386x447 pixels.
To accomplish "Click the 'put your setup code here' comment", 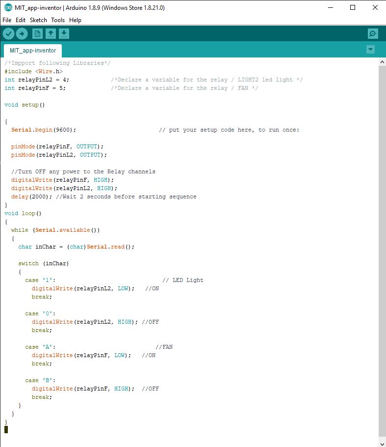I will tap(229, 130).
